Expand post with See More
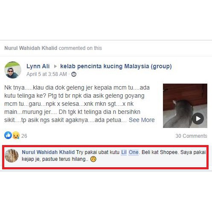Image resolution: width=212 pixels, height=212 pixels. pyautogui.click(x=142, y=120)
